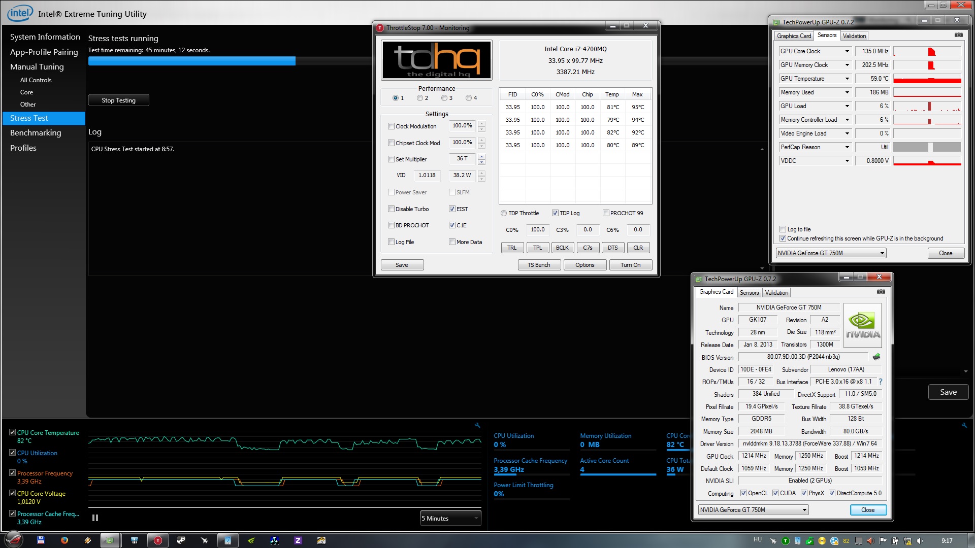Open the white volume tray icon
This screenshot has height=548, width=975.
click(920, 541)
